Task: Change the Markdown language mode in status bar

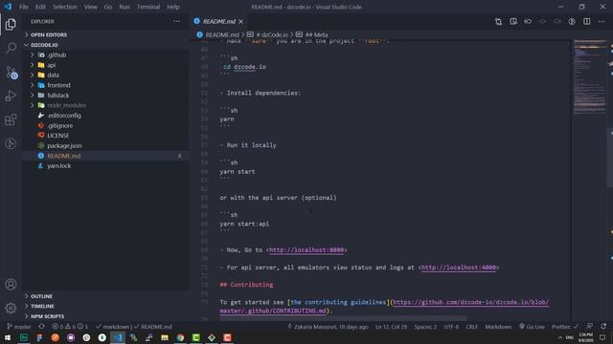Action: pyautogui.click(x=498, y=327)
